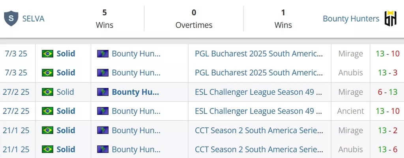
Task: Click bold Bounty Hu... winner team name
Action: (x=136, y=92)
